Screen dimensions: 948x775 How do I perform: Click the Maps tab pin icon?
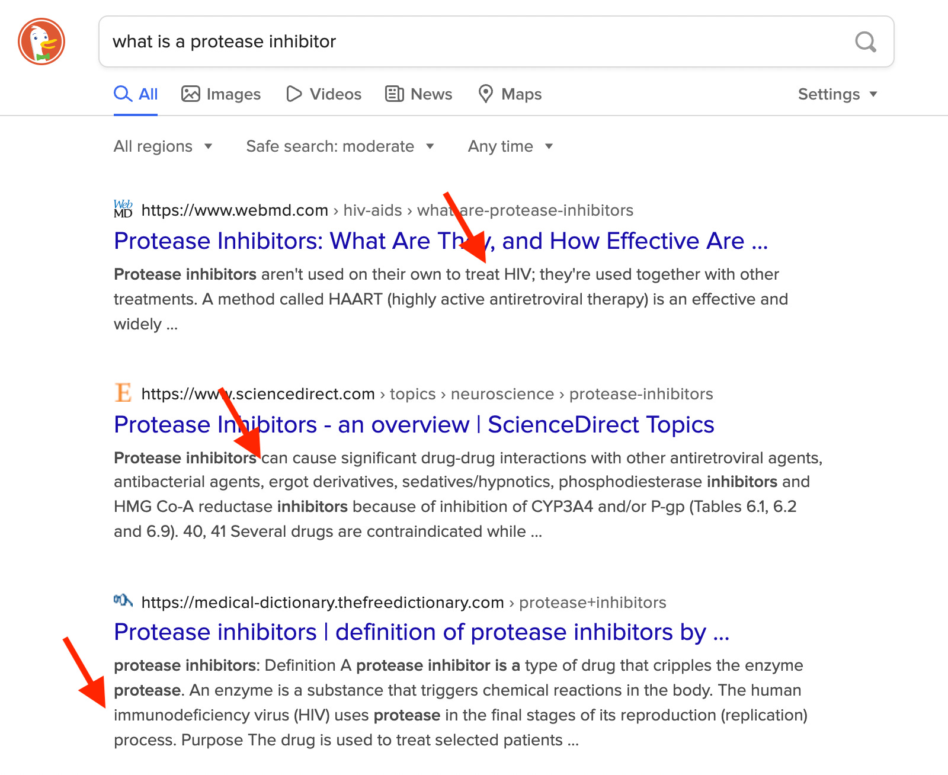click(x=486, y=94)
